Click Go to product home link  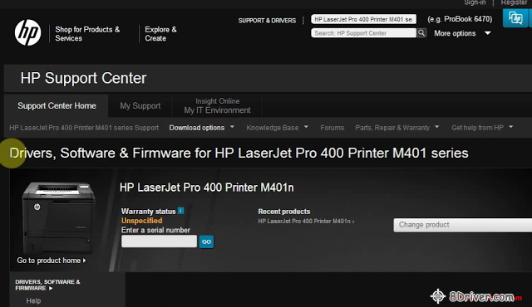click(x=52, y=261)
